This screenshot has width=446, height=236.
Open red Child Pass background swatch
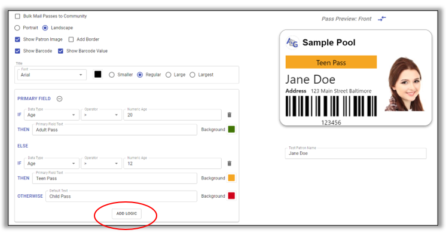coord(231,196)
